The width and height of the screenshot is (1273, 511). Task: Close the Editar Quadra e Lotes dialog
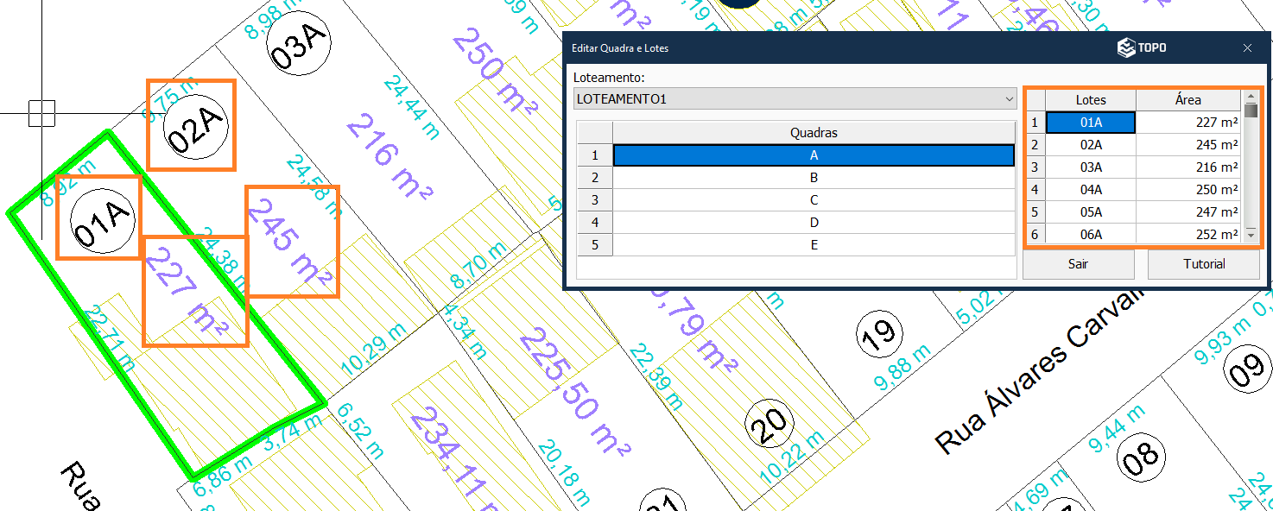(1247, 48)
